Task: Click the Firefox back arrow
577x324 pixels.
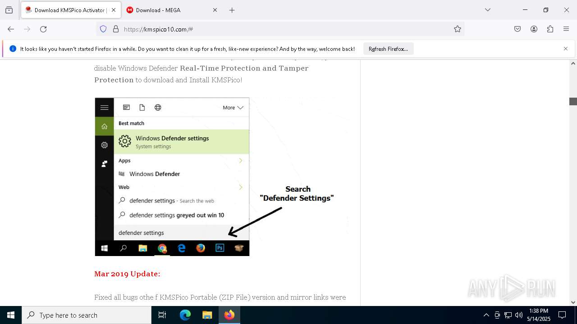Action: tap(11, 29)
